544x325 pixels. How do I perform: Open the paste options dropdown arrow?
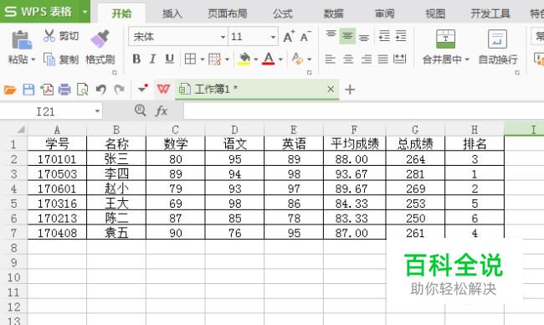point(33,59)
